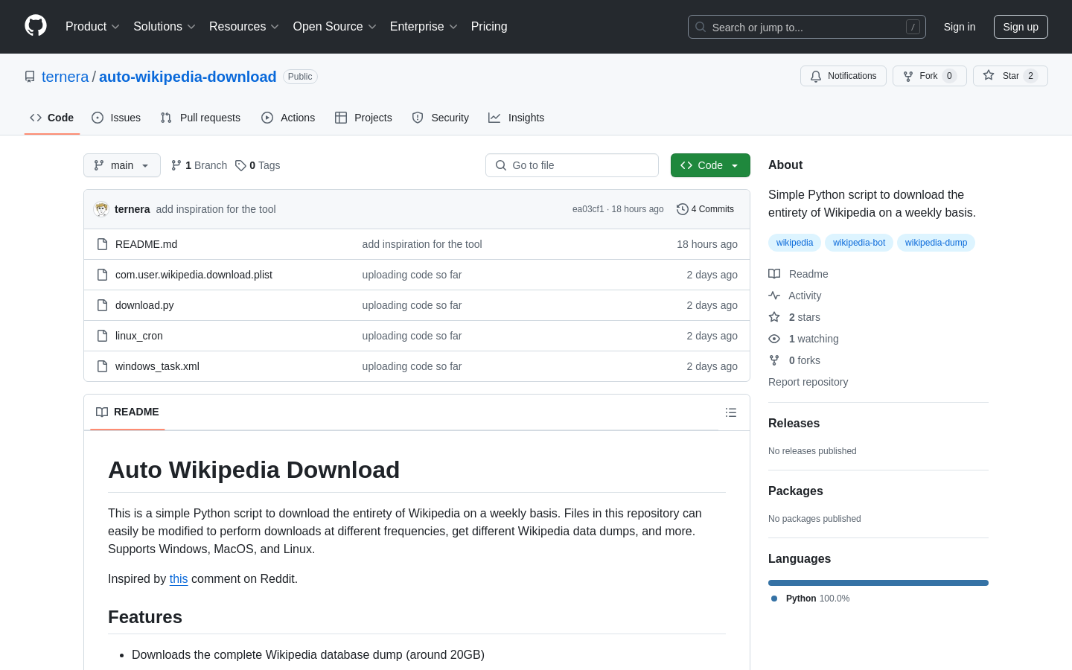This screenshot has height=670, width=1072.
Task: Open the Enterprise dropdown
Action: point(424,27)
